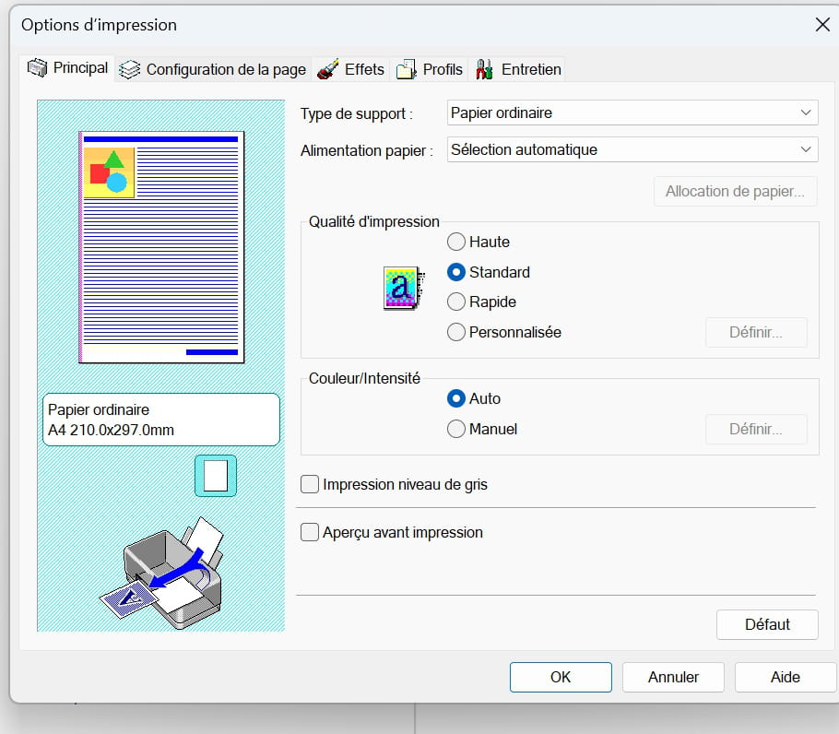839x734 pixels.
Task: Click the Profils folder icon
Action: (406, 69)
